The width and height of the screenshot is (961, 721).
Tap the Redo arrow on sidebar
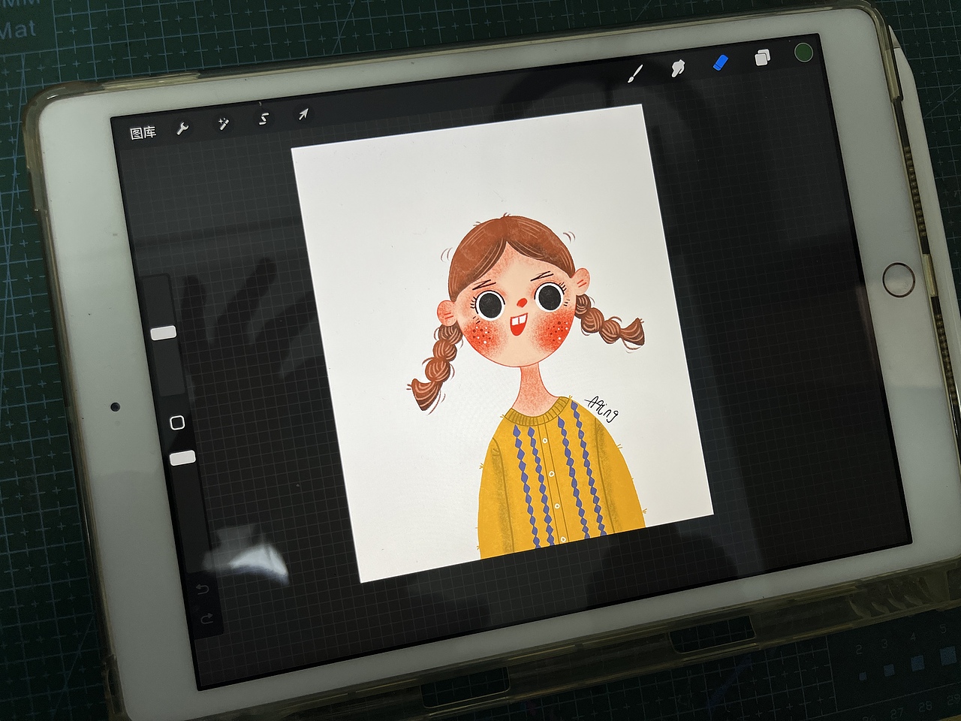(x=207, y=619)
